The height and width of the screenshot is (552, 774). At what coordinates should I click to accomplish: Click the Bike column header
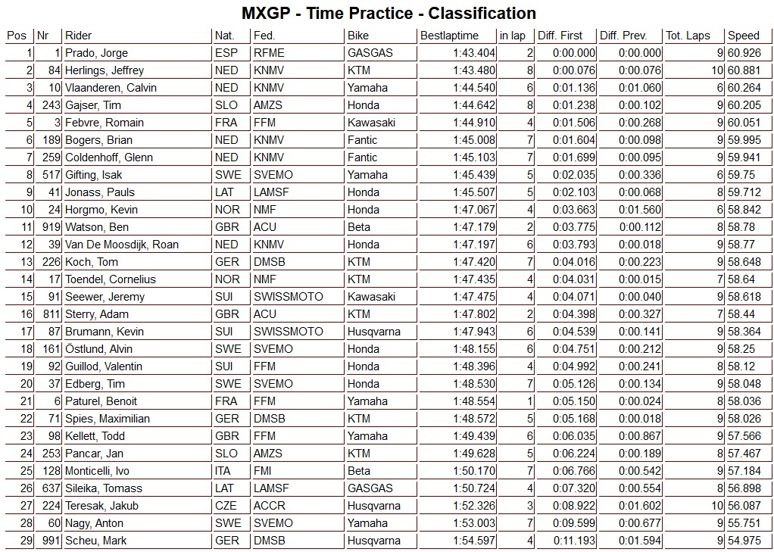tap(358, 36)
